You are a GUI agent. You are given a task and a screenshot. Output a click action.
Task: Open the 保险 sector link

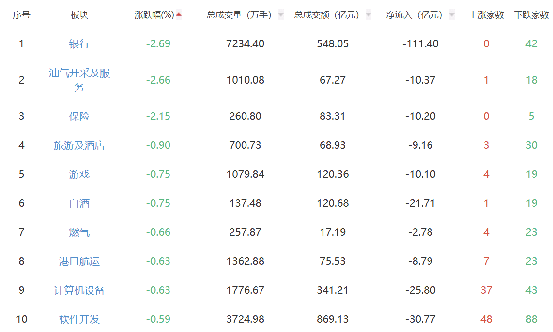click(x=79, y=116)
